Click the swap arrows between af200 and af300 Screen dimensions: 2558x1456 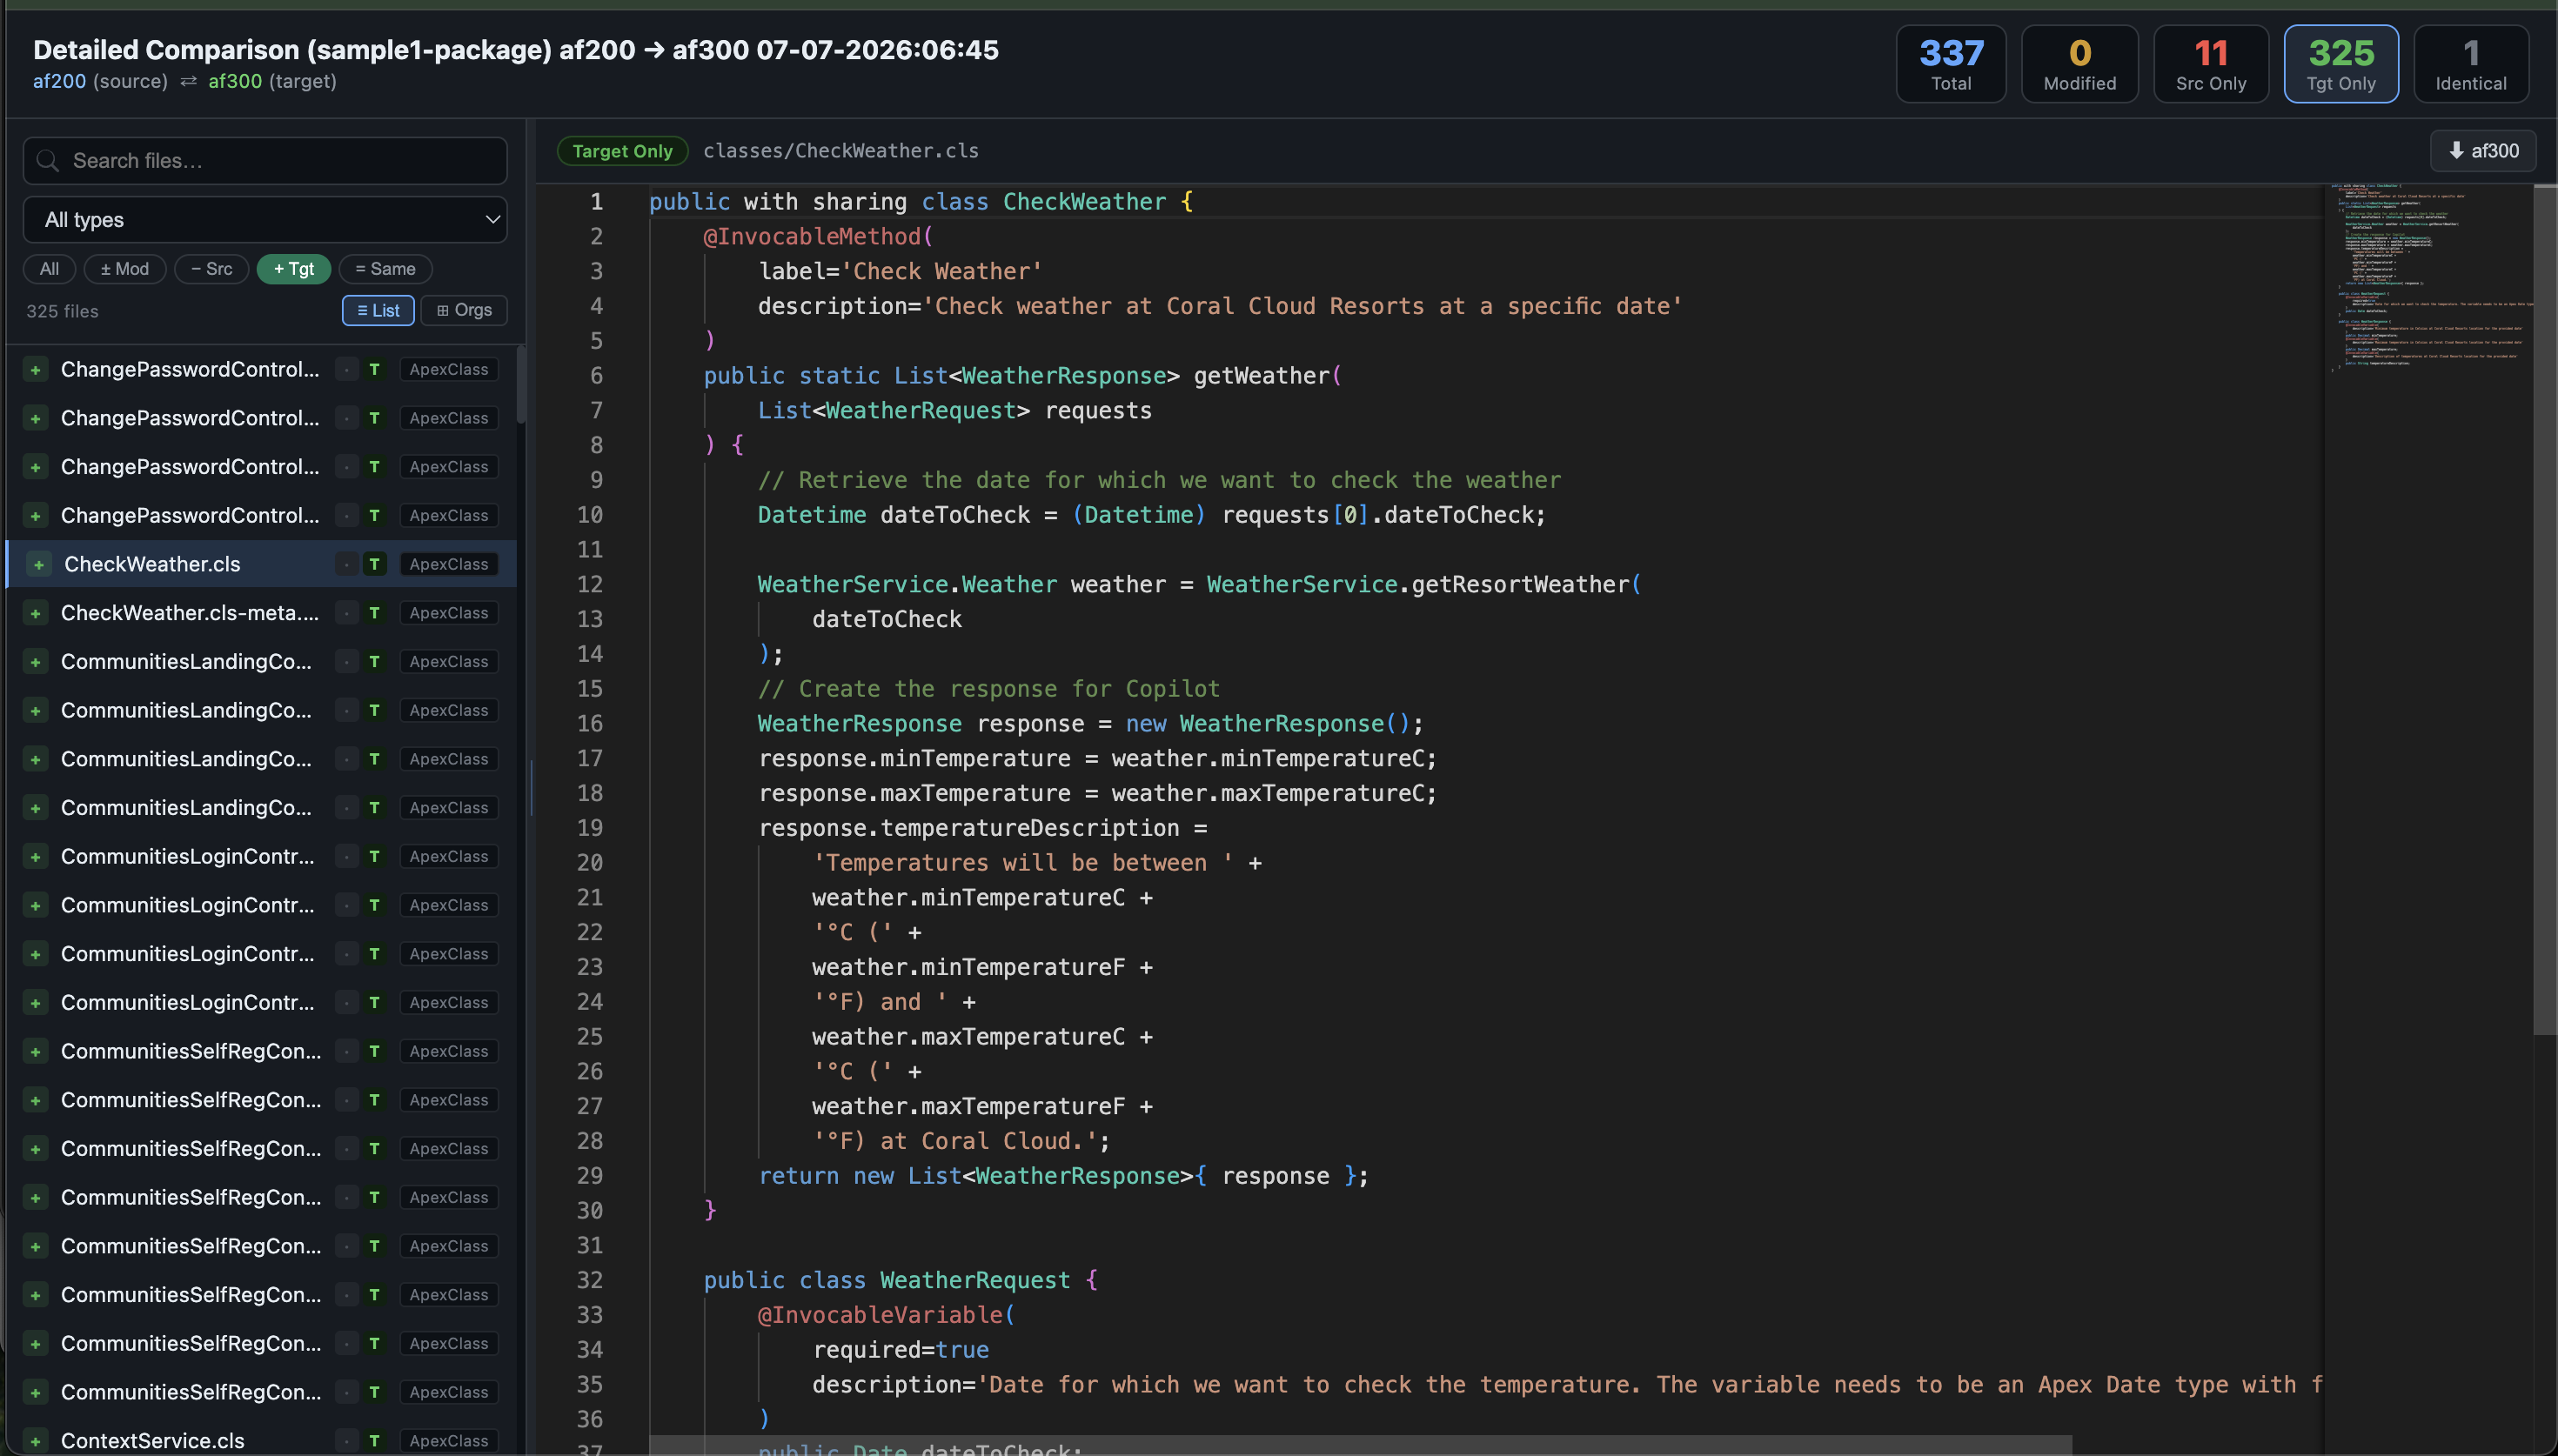[188, 82]
